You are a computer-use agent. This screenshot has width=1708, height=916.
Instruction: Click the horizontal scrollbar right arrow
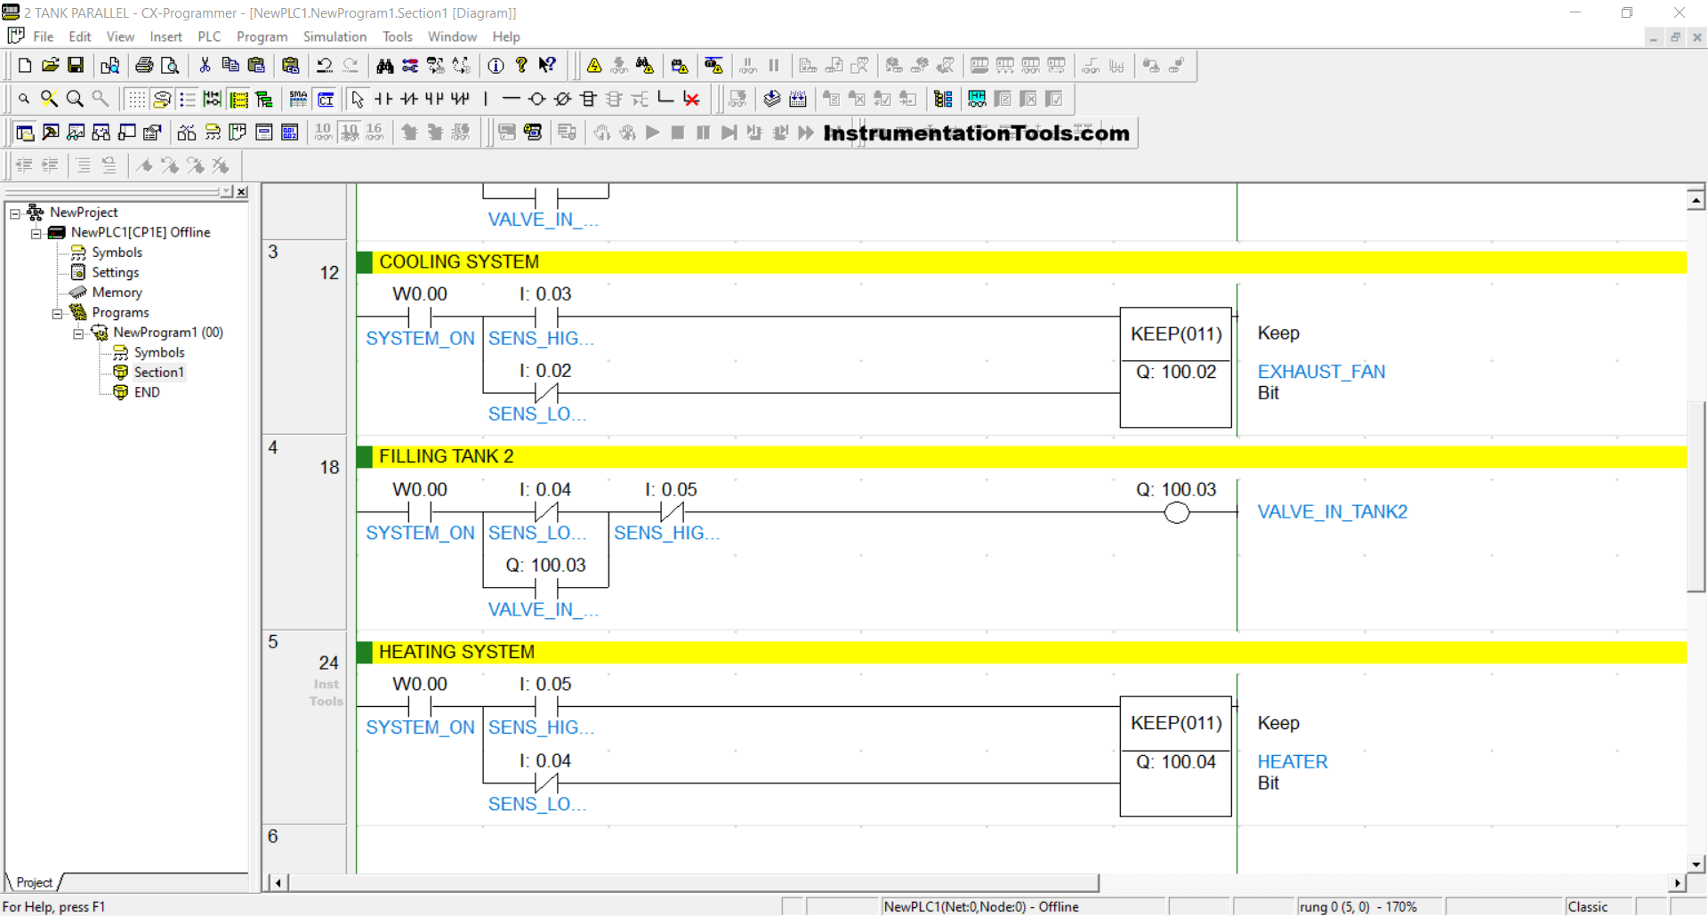point(1678,883)
